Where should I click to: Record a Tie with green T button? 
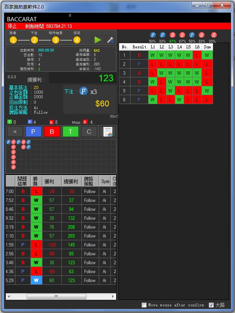(x=70, y=132)
